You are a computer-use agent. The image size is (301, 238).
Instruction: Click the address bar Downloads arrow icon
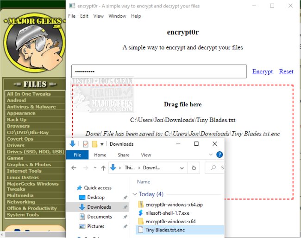coord(113,167)
